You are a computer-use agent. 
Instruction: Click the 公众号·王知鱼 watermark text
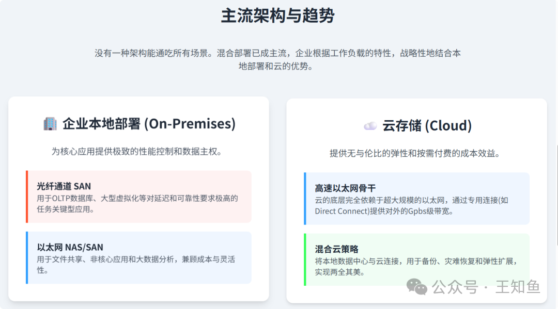[486, 287]
